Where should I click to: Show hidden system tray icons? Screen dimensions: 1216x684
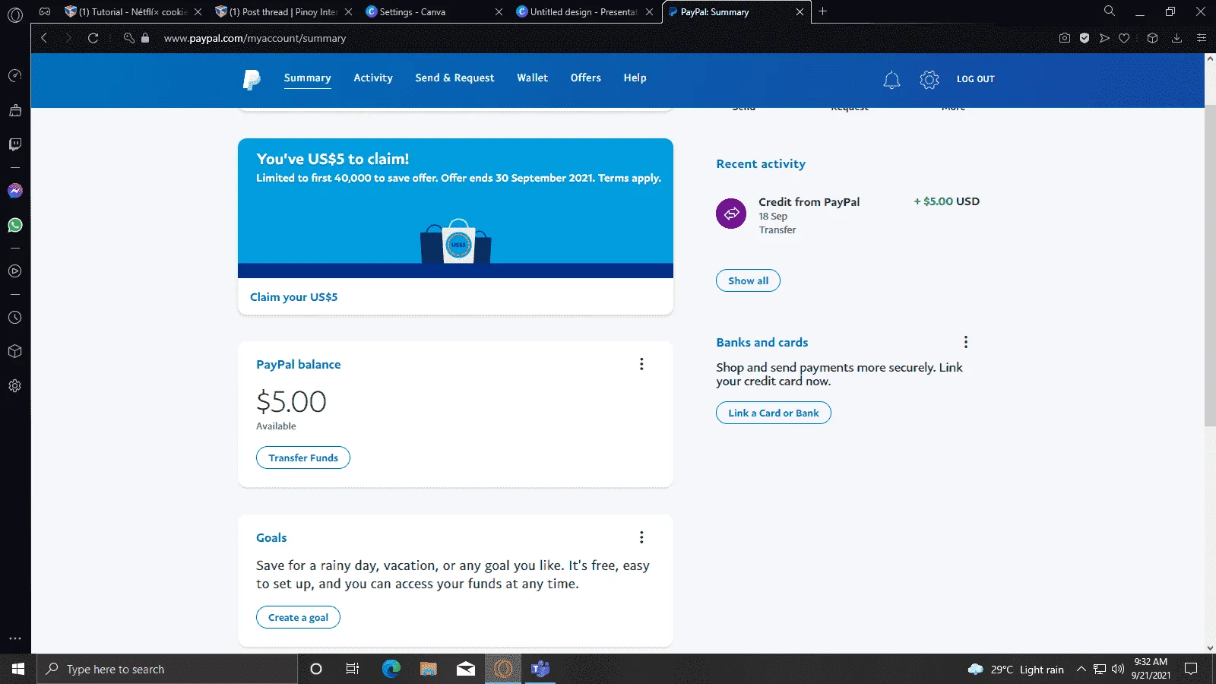[1081, 670]
